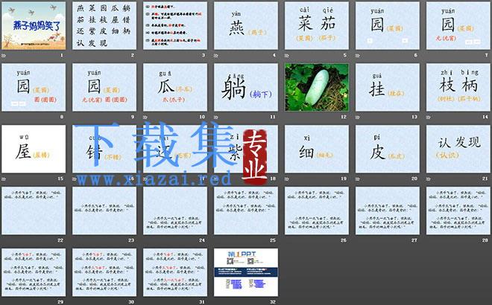Select slide 4 showing the character 燕
The height and width of the screenshot is (305, 492).
(x=246, y=26)
